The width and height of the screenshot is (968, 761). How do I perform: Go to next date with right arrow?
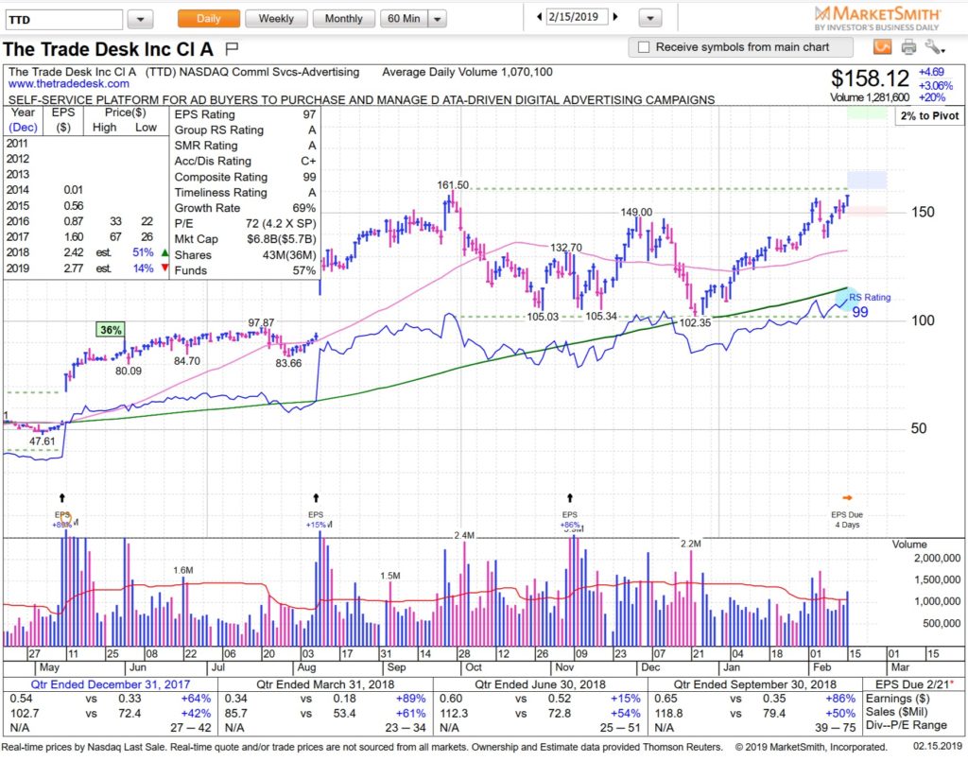615,17
